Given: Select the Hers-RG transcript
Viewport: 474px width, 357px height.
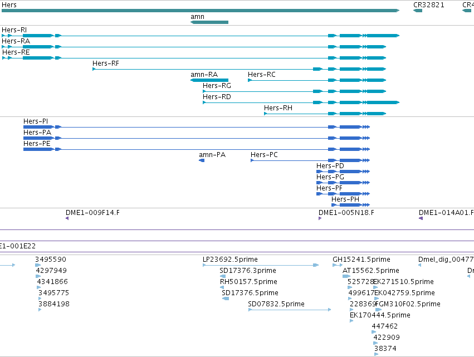Looking at the screenshot, I should click(x=295, y=91).
